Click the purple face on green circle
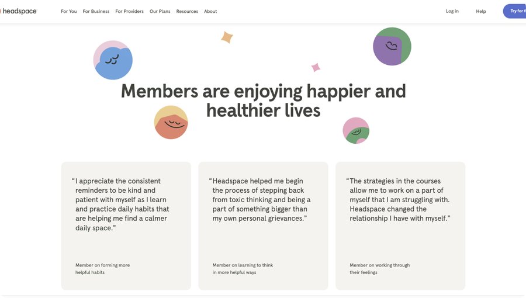Screen dimensions: 526x298 (x=392, y=46)
